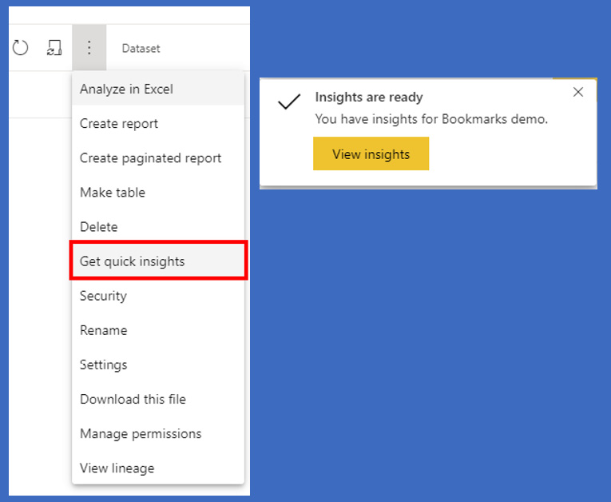Click the Insights are ready notification title
This screenshot has height=502, width=611.
[x=369, y=98]
